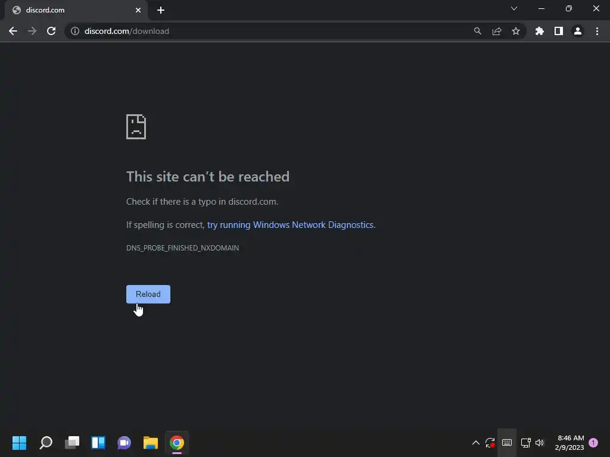Open Teams Chat on the taskbar
Image resolution: width=610 pixels, height=457 pixels.
(124, 443)
